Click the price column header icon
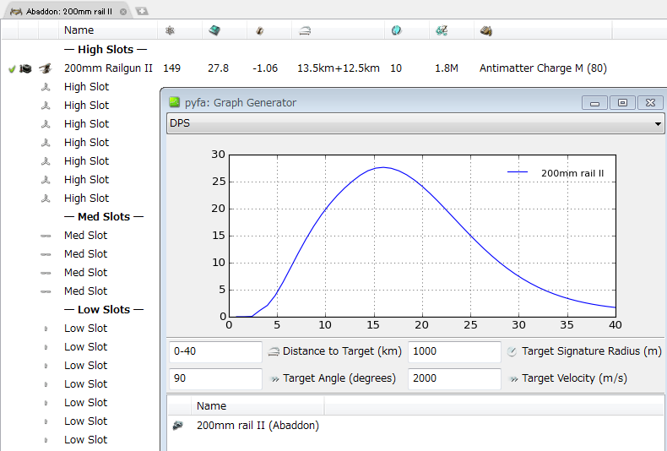Viewport: 667px width, 451px height. (x=442, y=30)
